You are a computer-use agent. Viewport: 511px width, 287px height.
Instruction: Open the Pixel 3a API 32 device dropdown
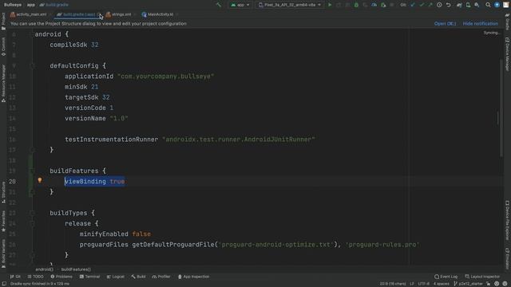[290, 5]
